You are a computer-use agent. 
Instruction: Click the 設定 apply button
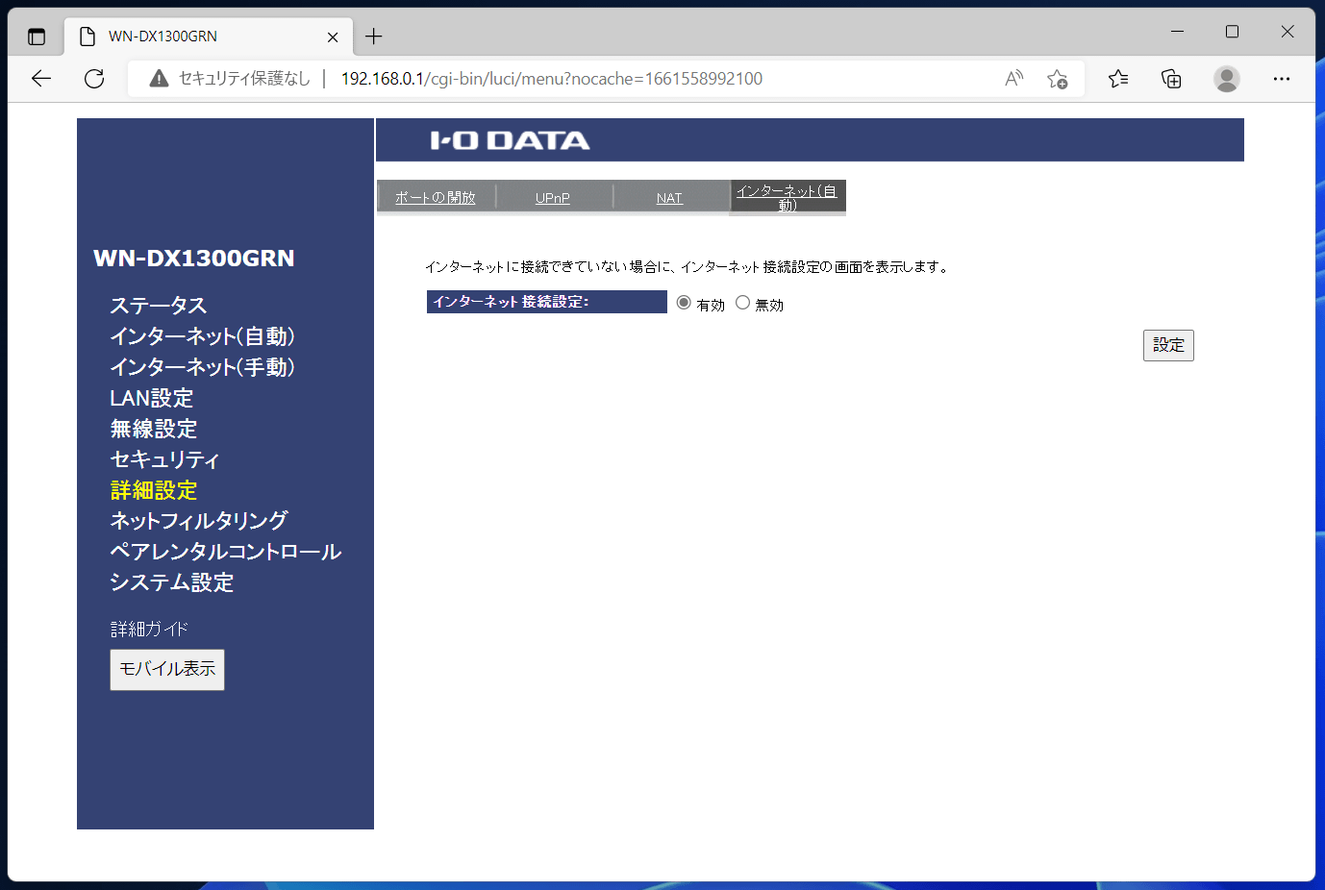[1168, 345]
